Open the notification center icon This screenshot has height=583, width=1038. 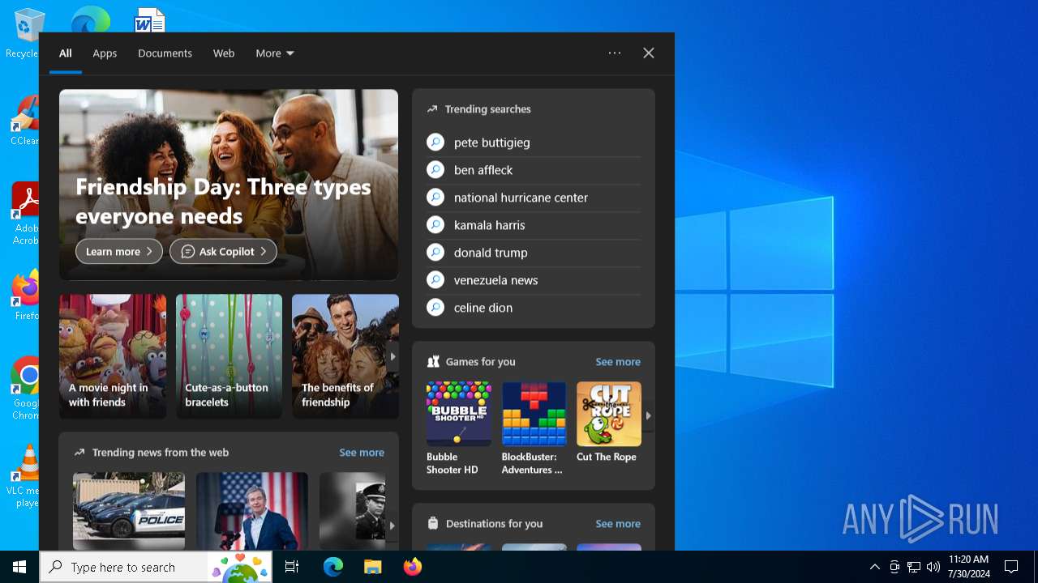tap(1011, 567)
